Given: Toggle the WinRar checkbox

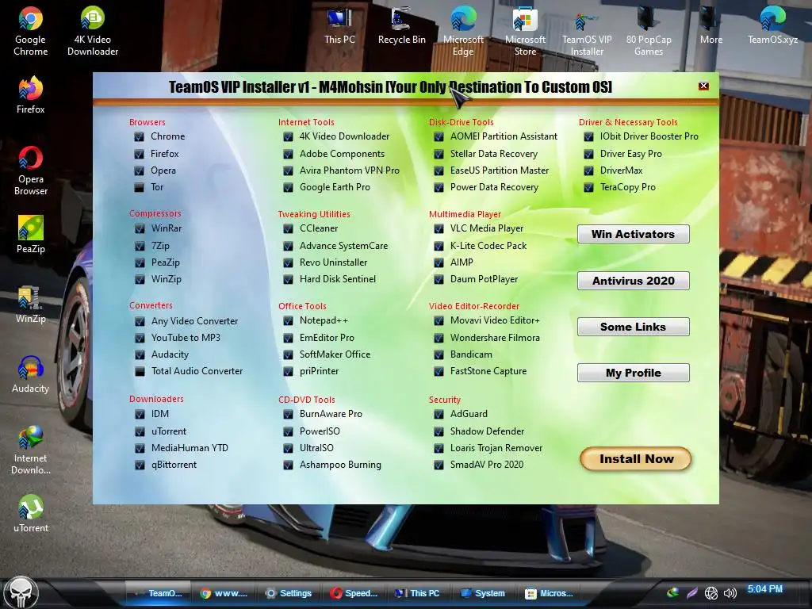Looking at the screenshot, I should pyautogui.click(x=140, y=228).
